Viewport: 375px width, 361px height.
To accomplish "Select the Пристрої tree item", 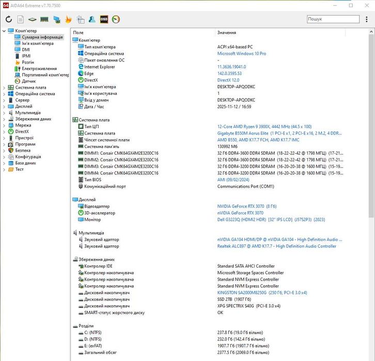I will coord(24,138).
